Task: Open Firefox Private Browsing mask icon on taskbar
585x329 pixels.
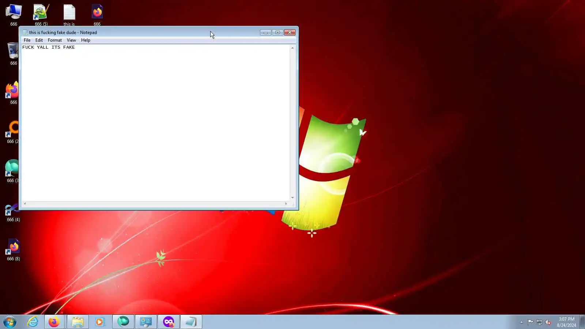Action: tap(169, 322)
